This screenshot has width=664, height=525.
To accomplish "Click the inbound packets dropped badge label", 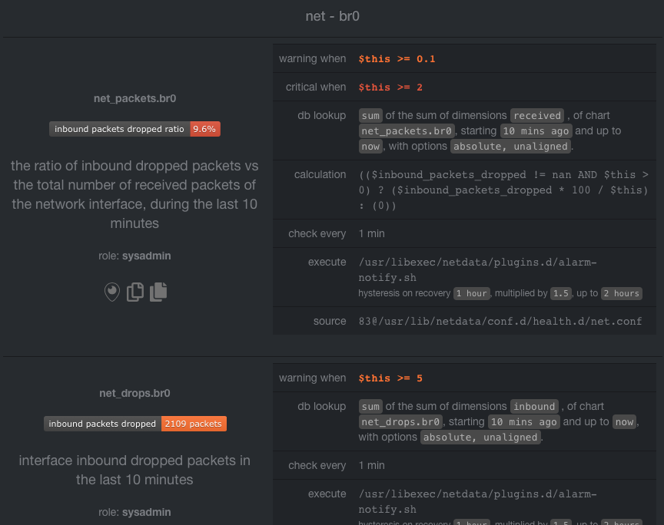I will [x=102, y=424].
